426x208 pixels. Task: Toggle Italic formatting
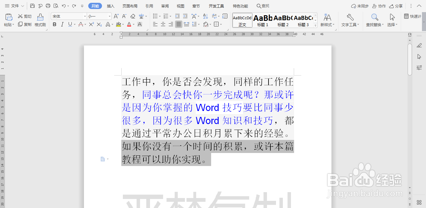point(62,24)
